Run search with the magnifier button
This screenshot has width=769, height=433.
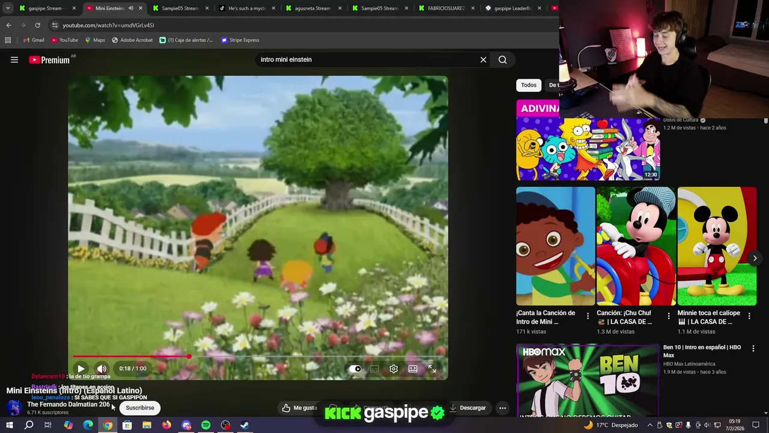503,60
